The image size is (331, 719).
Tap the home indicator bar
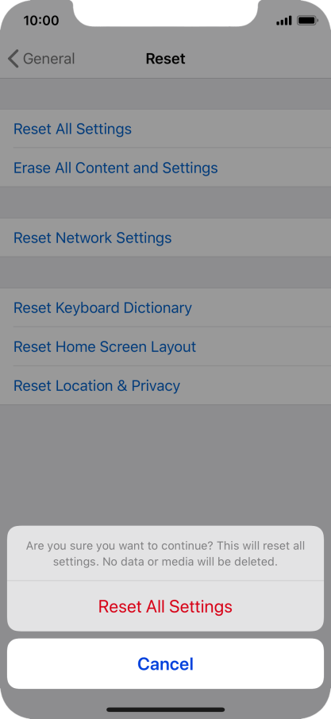[165, 709]
